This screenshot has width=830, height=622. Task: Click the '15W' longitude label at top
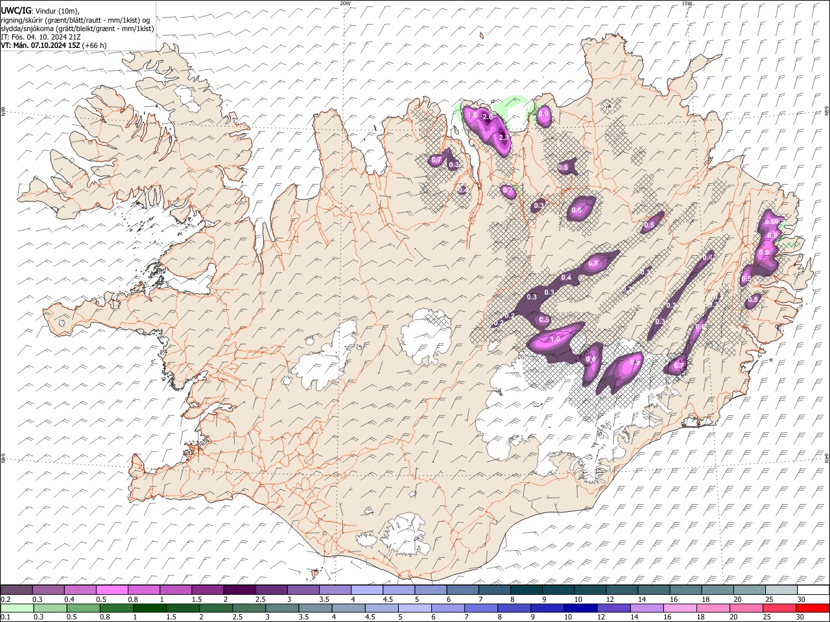[x=687, y=3]
